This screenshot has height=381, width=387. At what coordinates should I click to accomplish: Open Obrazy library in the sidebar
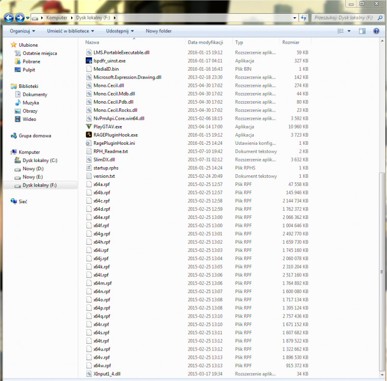[x=30, y=111]
